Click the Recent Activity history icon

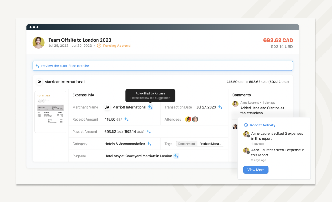(246, 125)
